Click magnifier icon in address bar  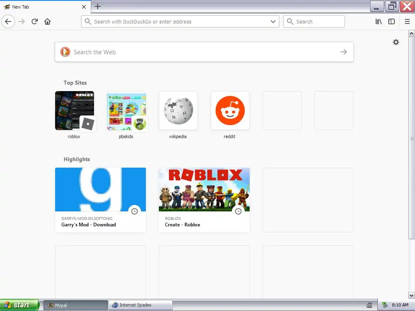88,21
